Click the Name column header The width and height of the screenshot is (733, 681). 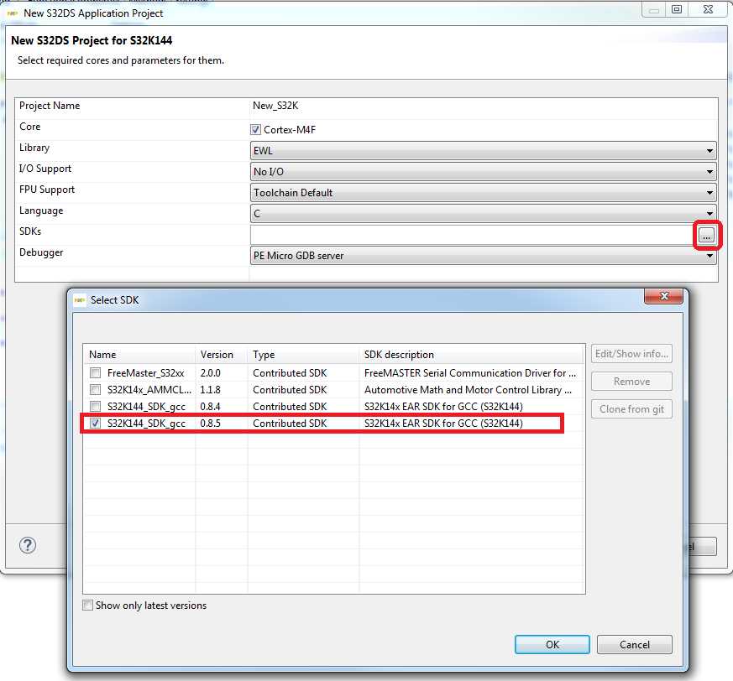139,355
